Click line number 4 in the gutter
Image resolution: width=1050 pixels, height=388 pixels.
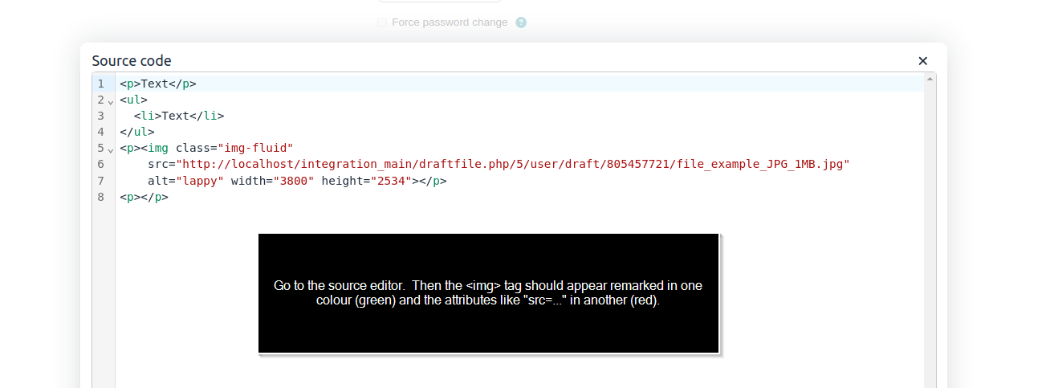click(x=101, y=132)
